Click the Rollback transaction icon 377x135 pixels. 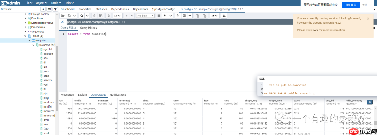pos(204,16)
